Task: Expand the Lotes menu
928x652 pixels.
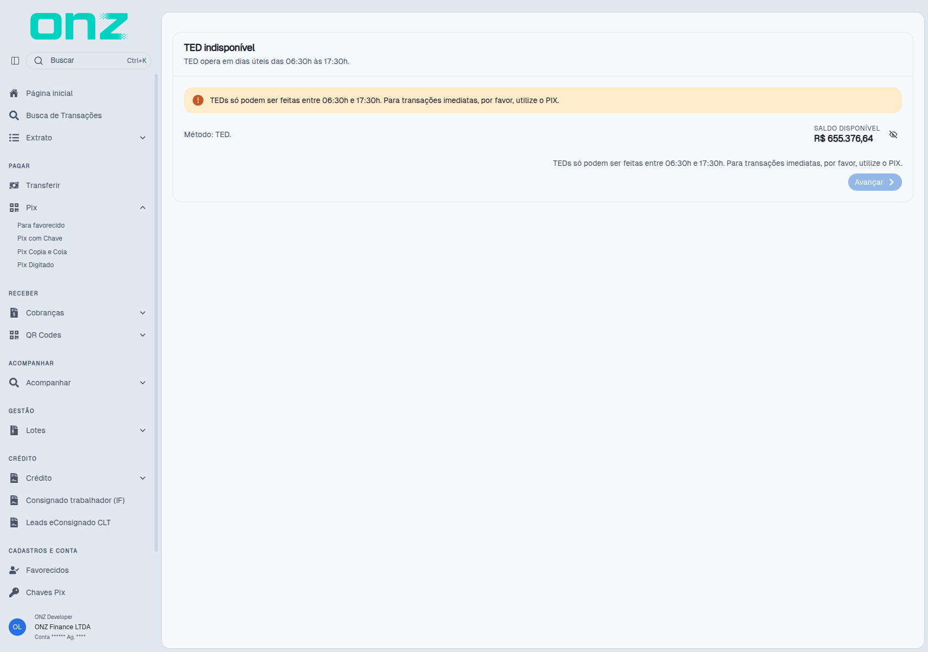Action: click(143, 430)
